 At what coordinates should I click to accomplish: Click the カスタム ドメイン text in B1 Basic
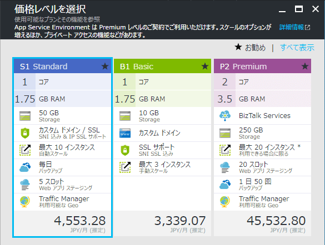point(159,132)
